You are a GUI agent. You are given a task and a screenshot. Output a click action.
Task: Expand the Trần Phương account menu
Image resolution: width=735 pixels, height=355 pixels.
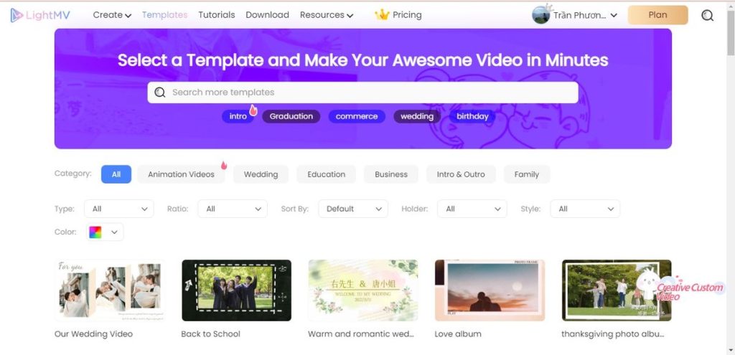tap(585, 15)
